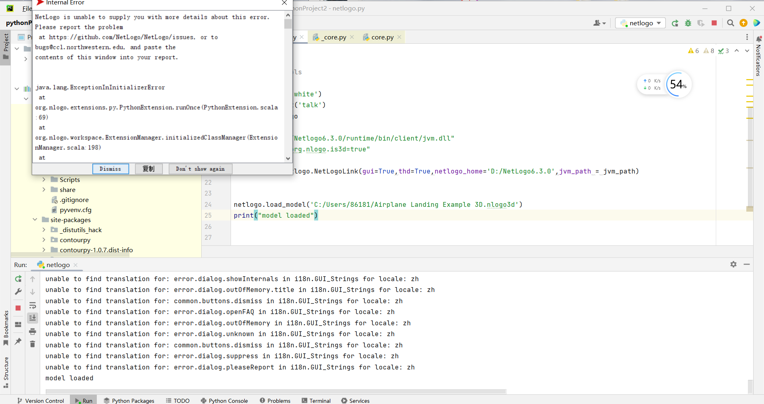Expand the _distutils_hack folder
764x404 pixels.
click(44, 230)
